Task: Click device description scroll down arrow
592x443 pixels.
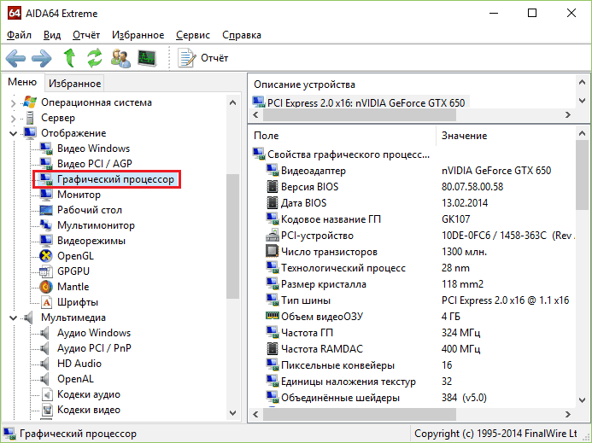Action: click(x=583, y=101)
